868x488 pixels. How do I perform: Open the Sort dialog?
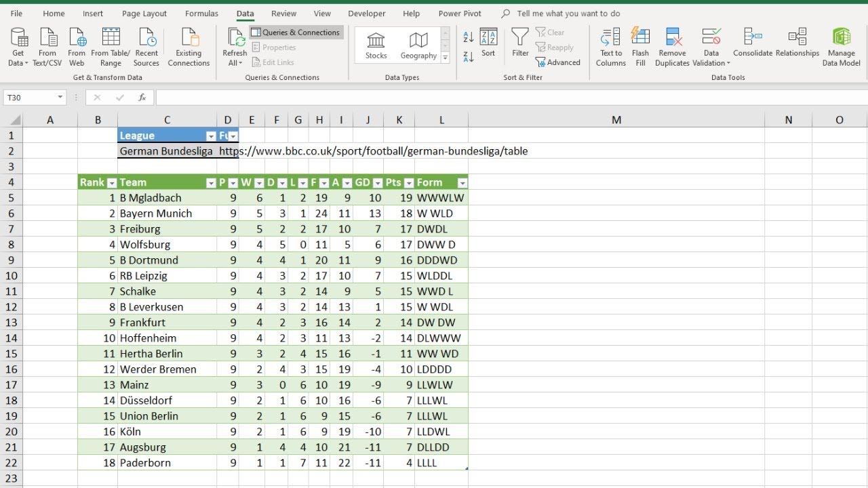pos(488,43)
